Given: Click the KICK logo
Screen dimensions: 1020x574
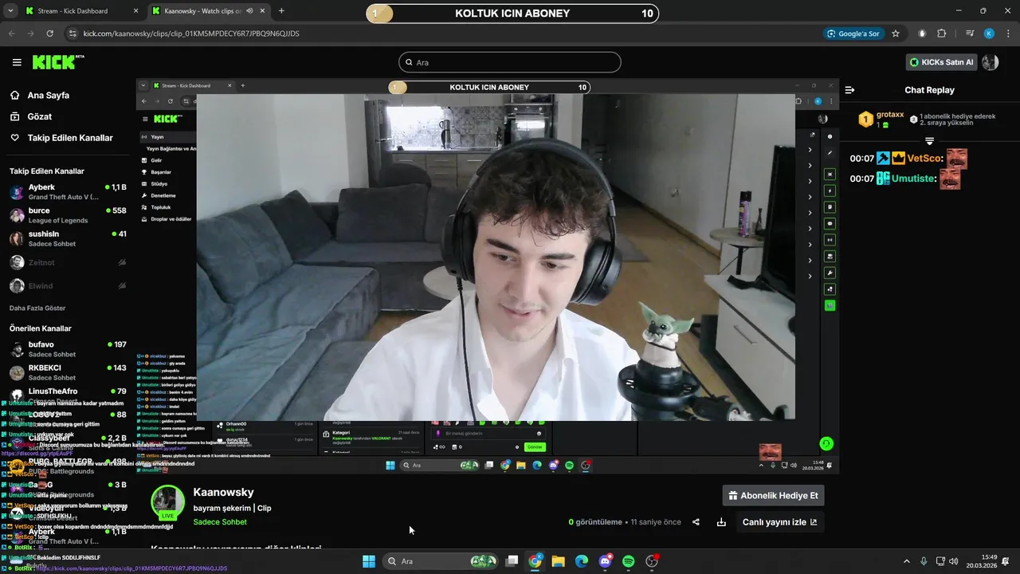Looking at the screenshot, I should coord(57,62).
